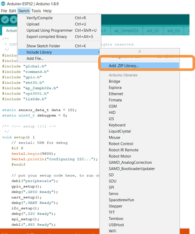Include the WiFi library

click(x=140, y=231)
